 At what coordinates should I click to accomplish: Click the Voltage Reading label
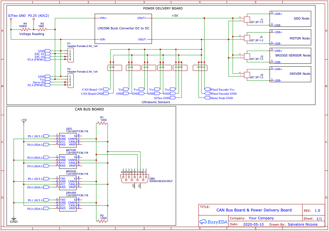32,34
